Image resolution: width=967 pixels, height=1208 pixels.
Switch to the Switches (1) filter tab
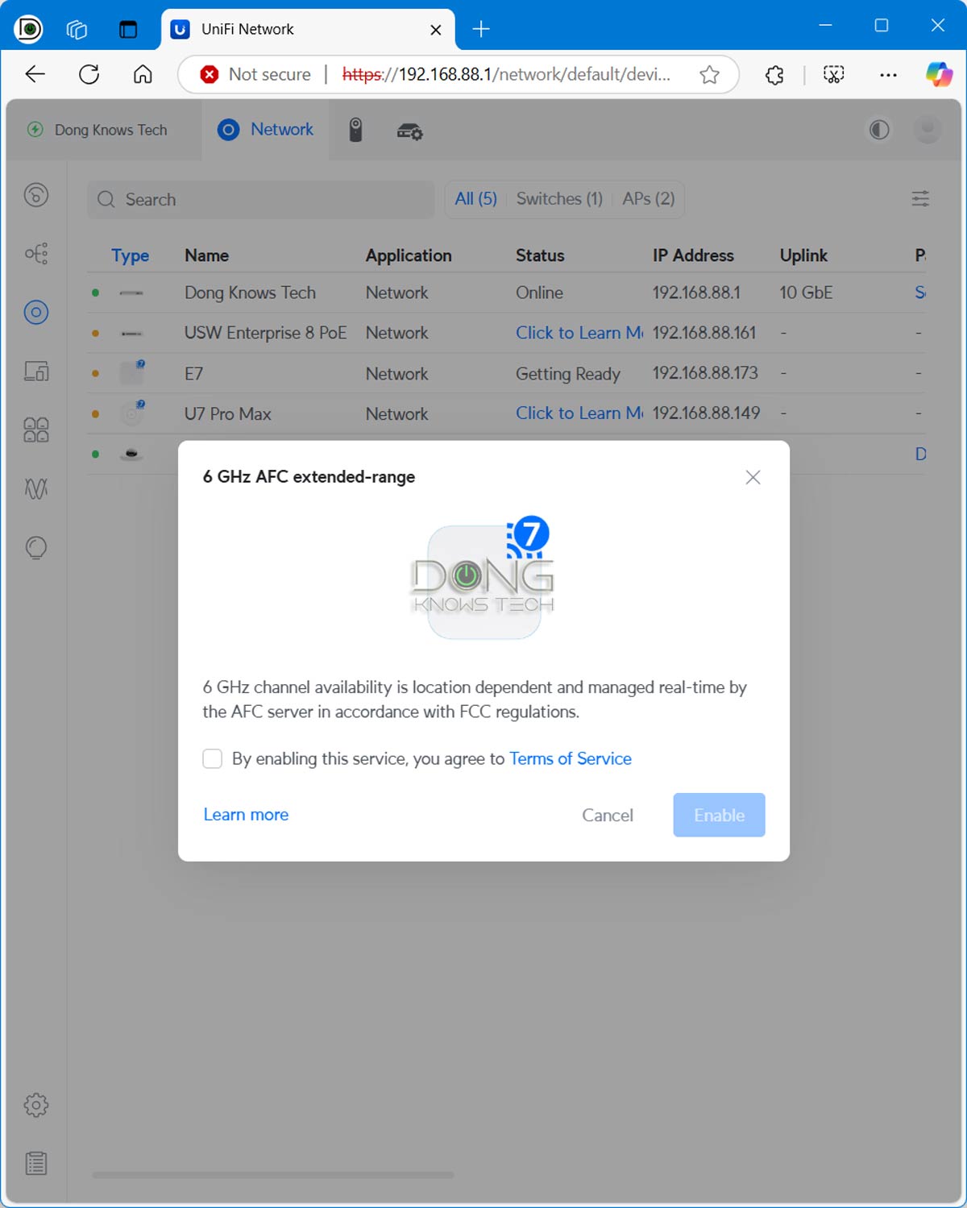(559, 199)
